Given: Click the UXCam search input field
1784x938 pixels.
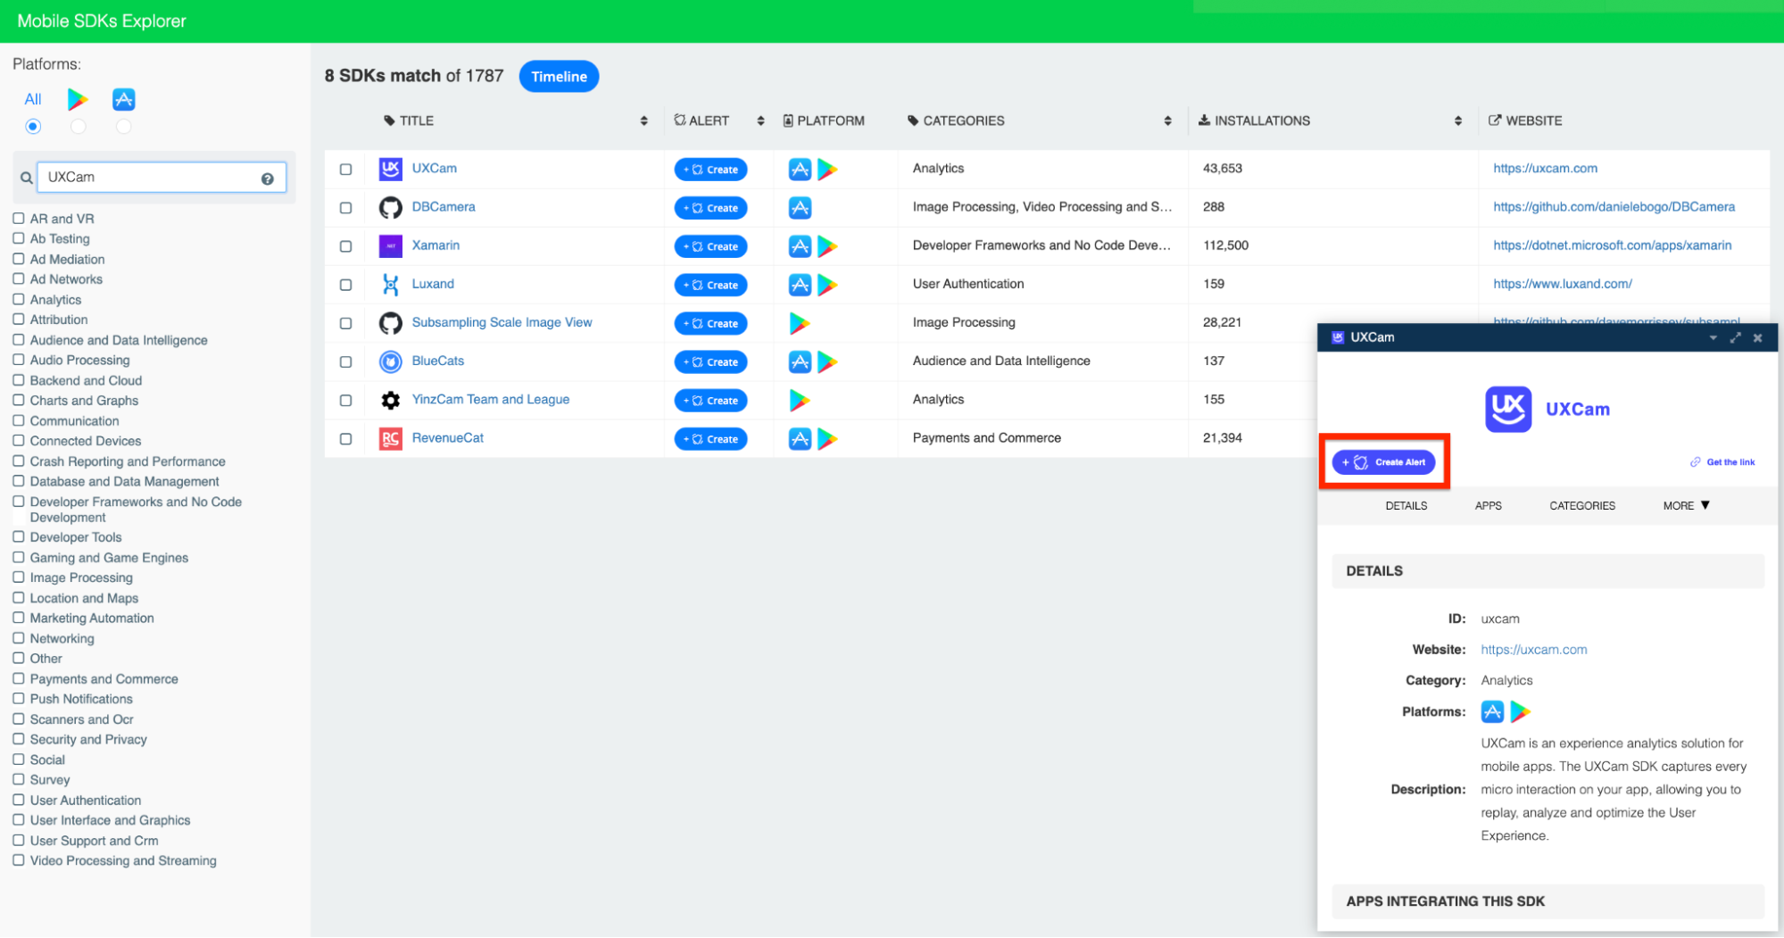Looking at the screenshot, I should (x=162, y=177).
